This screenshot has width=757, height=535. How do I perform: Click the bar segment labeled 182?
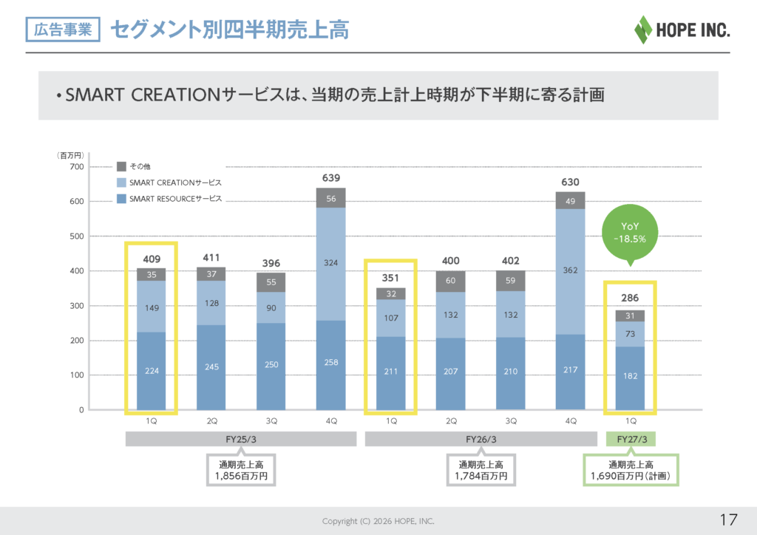coord(630,378)
